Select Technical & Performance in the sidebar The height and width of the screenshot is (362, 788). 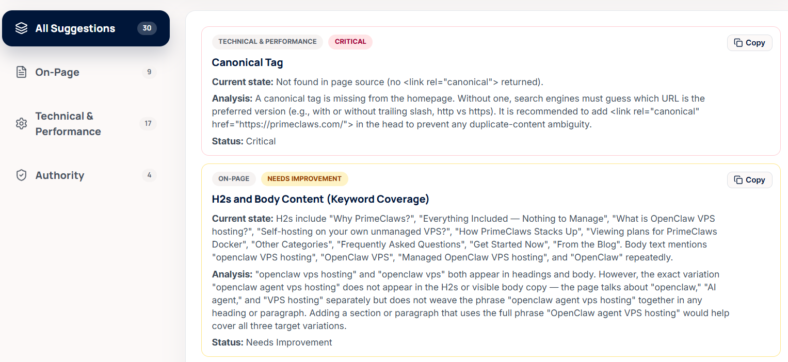pos(86,124)
